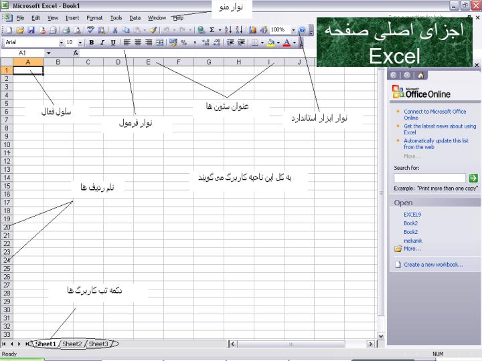The height and width of the screenshot is (361, 482).
Task: Decrease indent of cell contents
Action: 230,42
